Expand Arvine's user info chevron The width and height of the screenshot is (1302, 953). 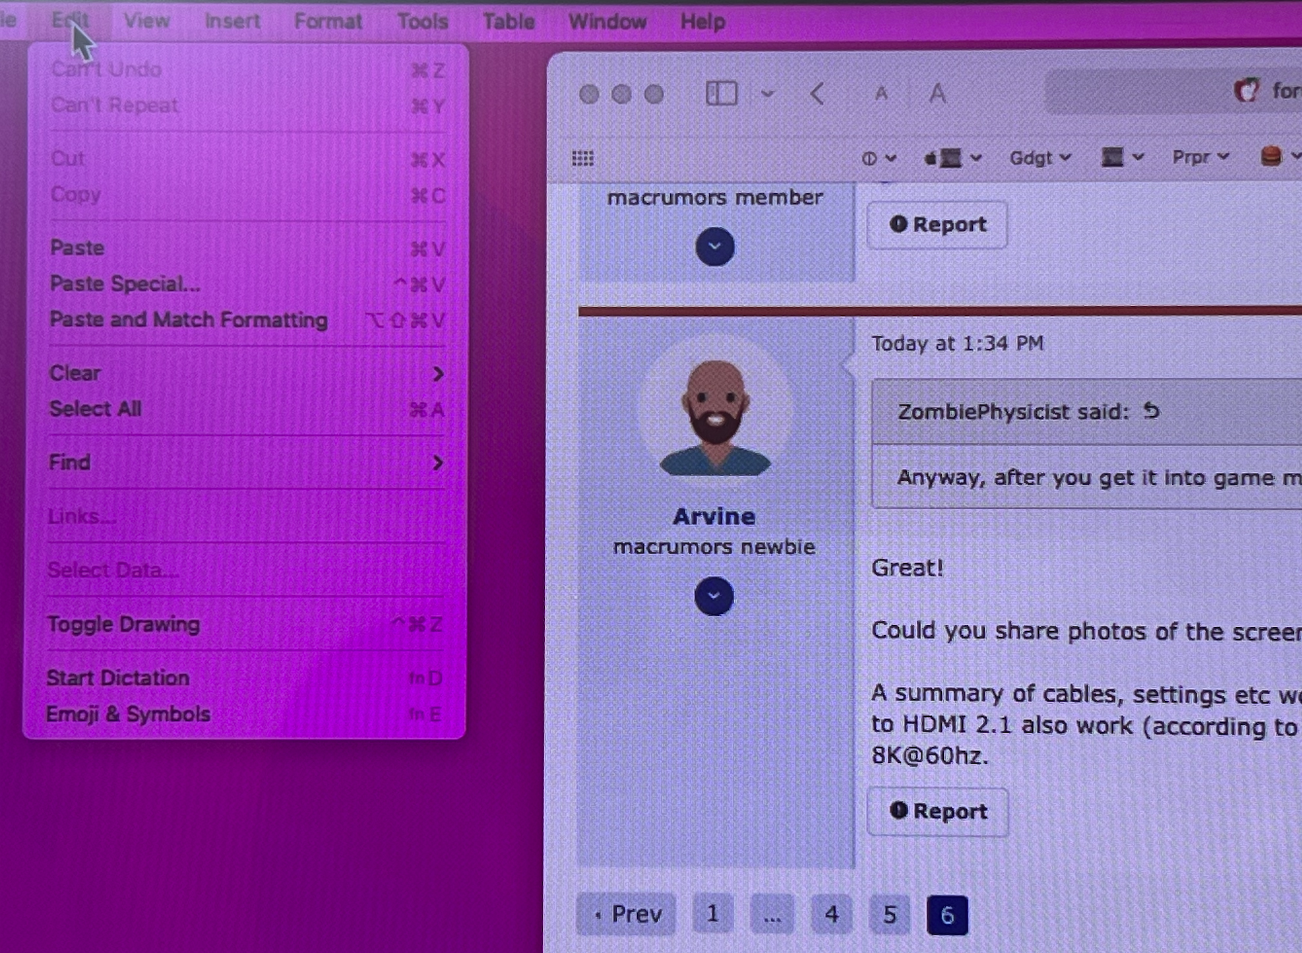click(x=714, y=596)
